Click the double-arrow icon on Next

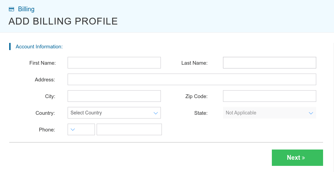pyautogui.click(x=303, y=158)
